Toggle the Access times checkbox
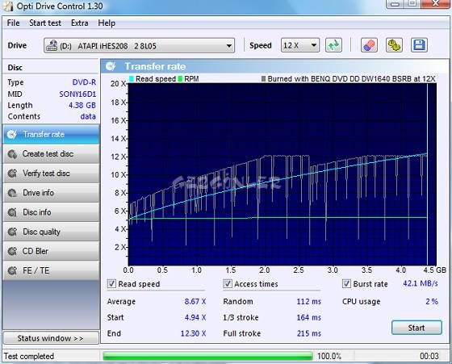This screenshot has width=452, height=364. (228, 283)
